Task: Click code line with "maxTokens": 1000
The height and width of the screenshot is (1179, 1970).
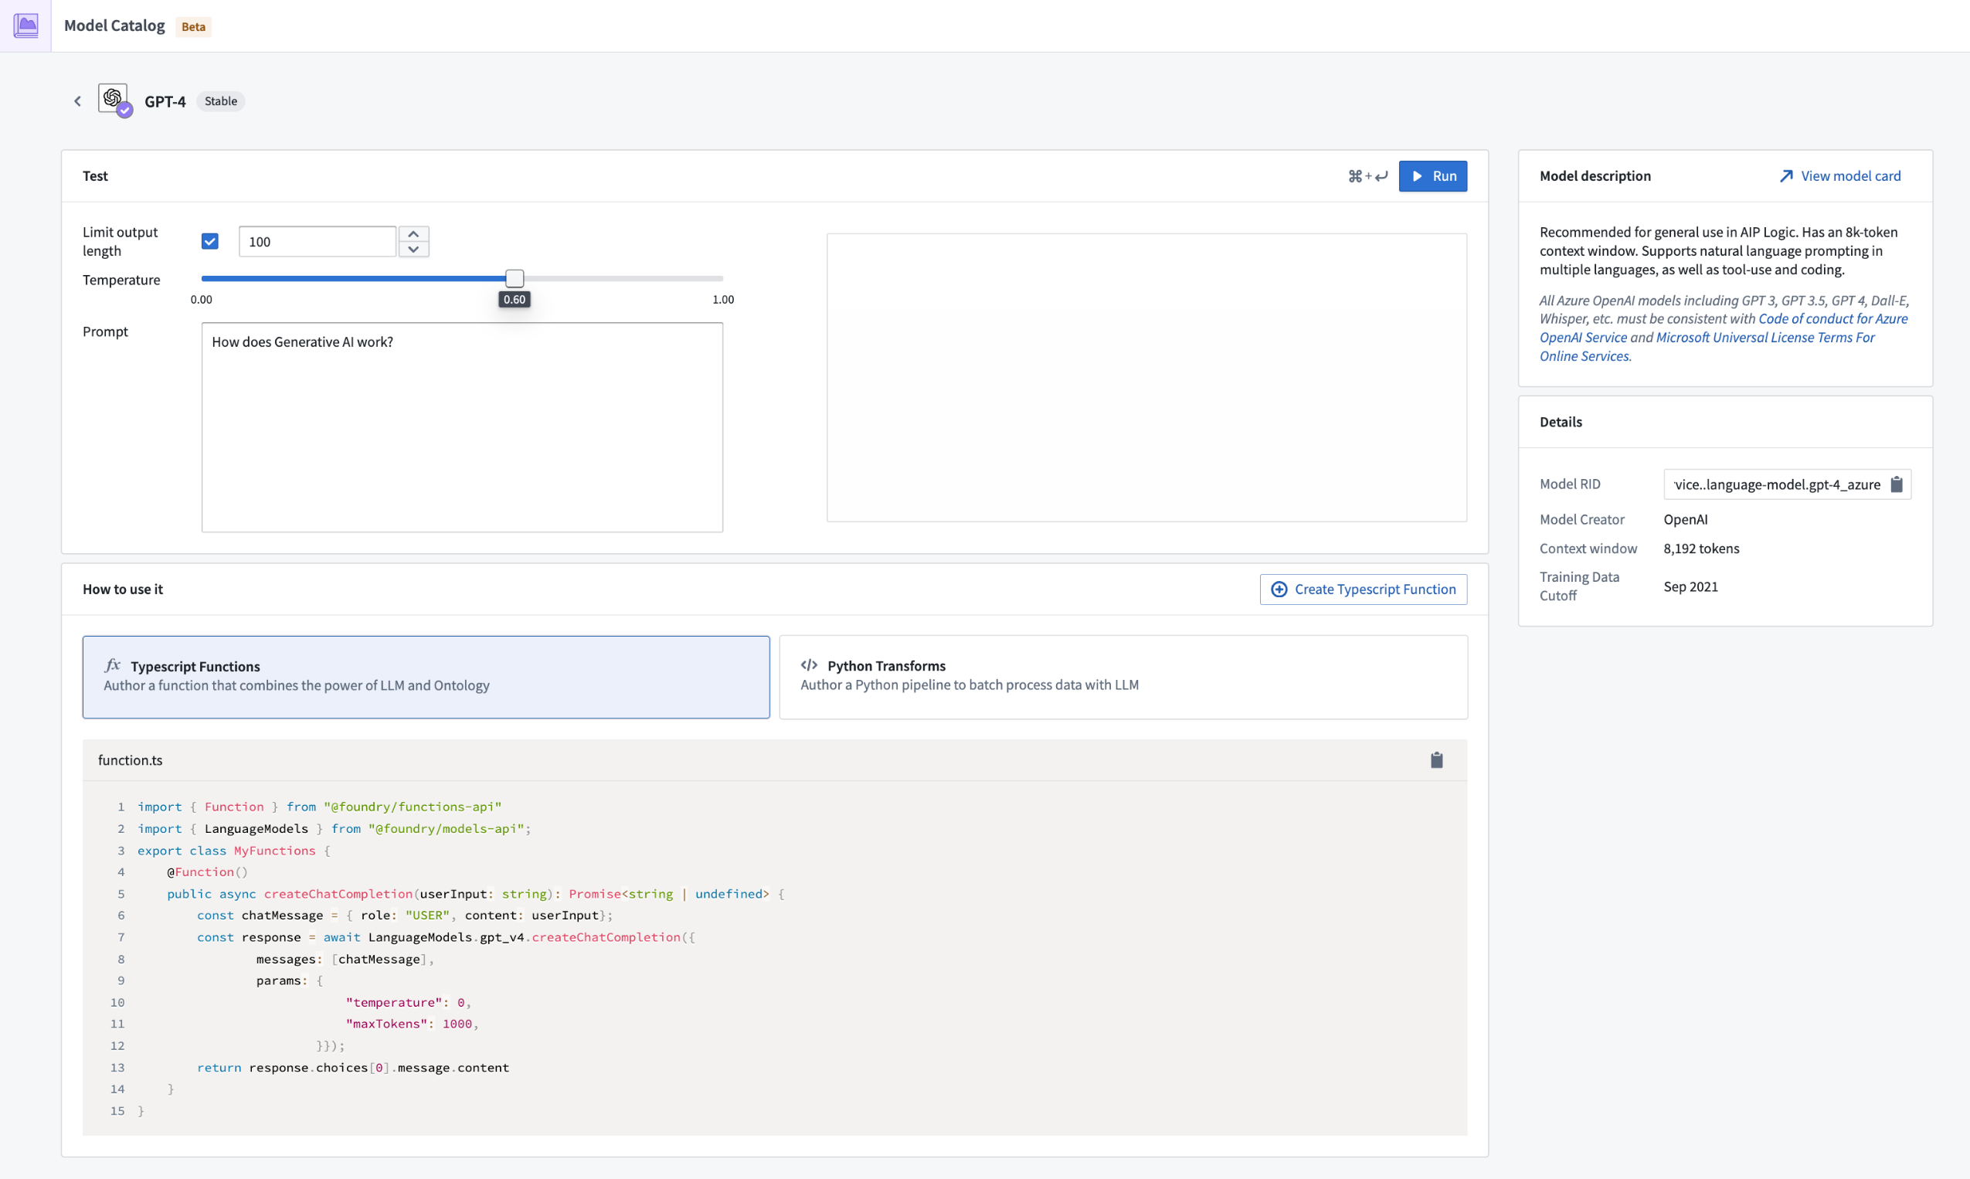Action: coord(412,1023)
